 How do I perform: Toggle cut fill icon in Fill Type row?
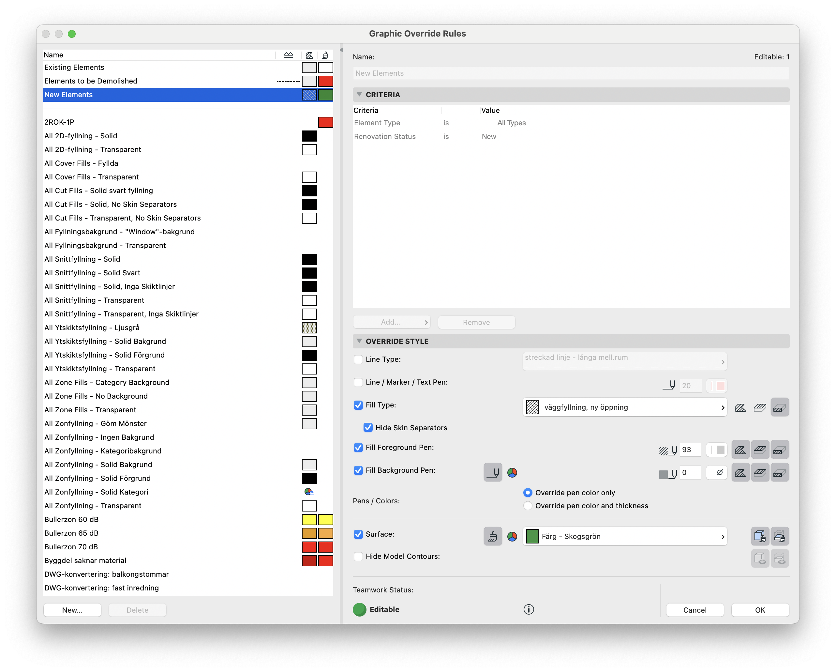tap(779, 407)
